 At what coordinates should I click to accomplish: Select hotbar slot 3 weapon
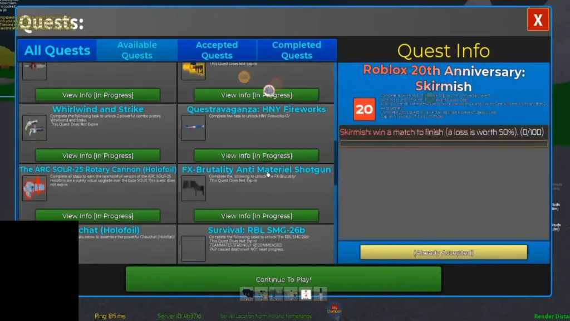(x=276, y=294)
